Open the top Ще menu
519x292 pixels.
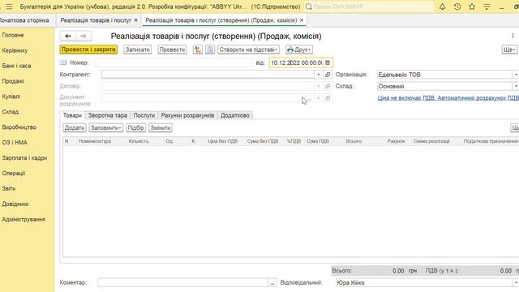(x=509, y=49)
